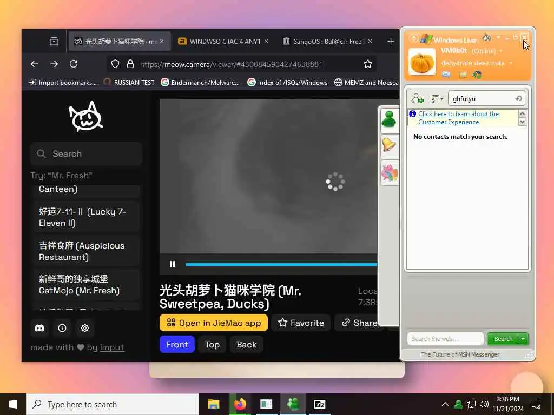
Task: Pause the cat camera video
Action: coord(173,264)
